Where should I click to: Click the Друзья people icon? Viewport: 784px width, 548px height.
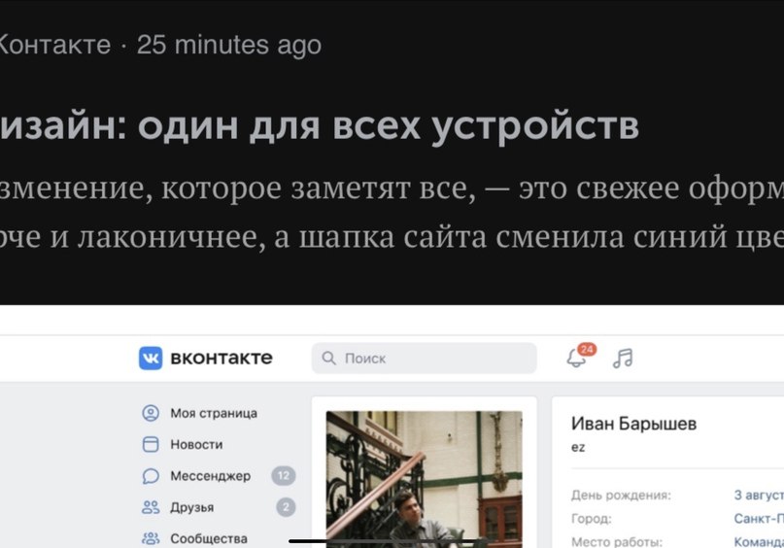coord(151,507)
